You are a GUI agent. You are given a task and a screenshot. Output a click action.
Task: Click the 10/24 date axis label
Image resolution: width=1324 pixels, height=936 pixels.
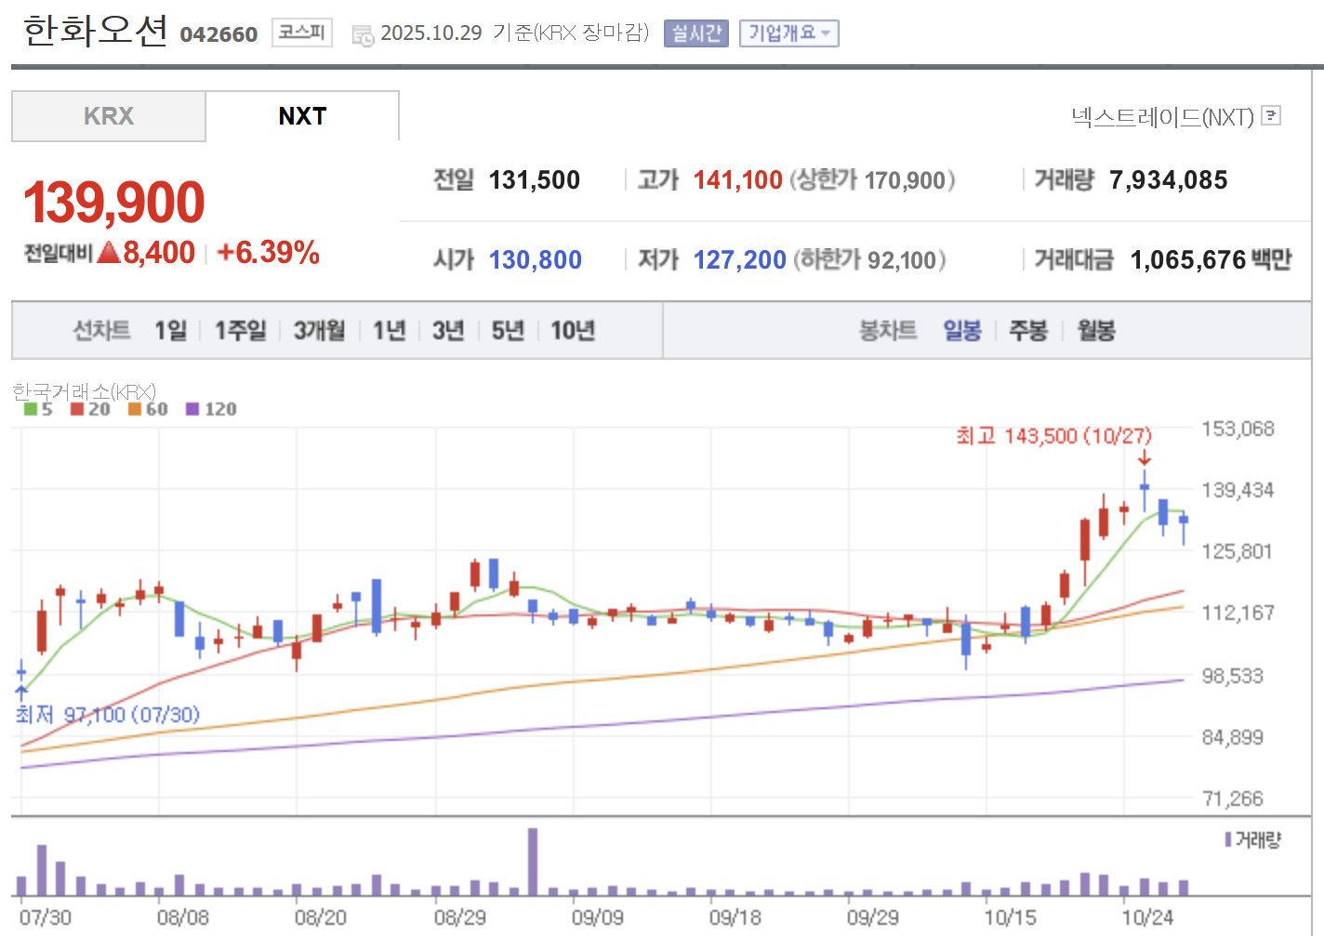tap(1147, 917)
